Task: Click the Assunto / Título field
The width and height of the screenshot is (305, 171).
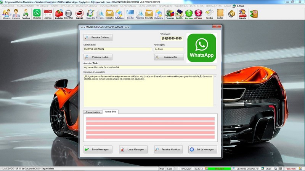Action: (150, 67)
